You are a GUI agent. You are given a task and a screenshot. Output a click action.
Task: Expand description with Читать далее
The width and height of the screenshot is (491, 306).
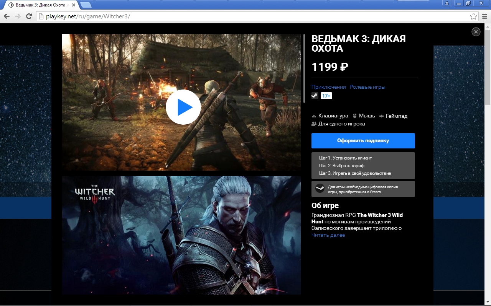[328, 235]
